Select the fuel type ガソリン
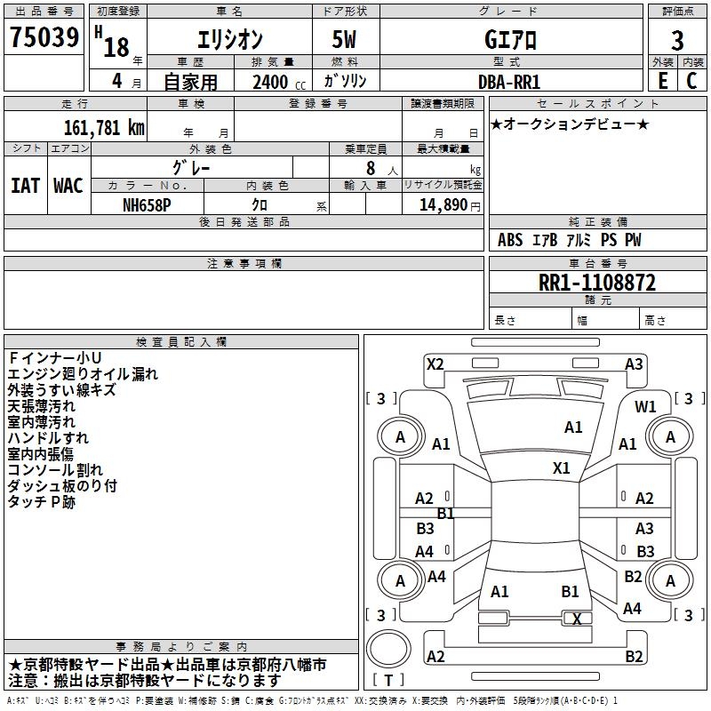Viewport: 711px width, 711px height. coord(345,81)
